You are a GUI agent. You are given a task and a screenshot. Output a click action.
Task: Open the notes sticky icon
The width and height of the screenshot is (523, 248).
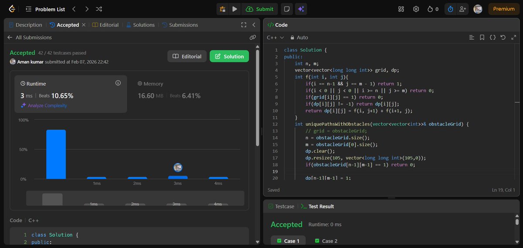click(x=287, y=9)
